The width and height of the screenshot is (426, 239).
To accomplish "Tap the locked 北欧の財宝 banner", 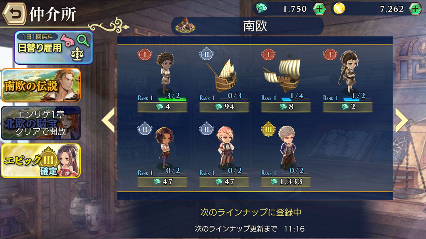I will click(41, 123).
